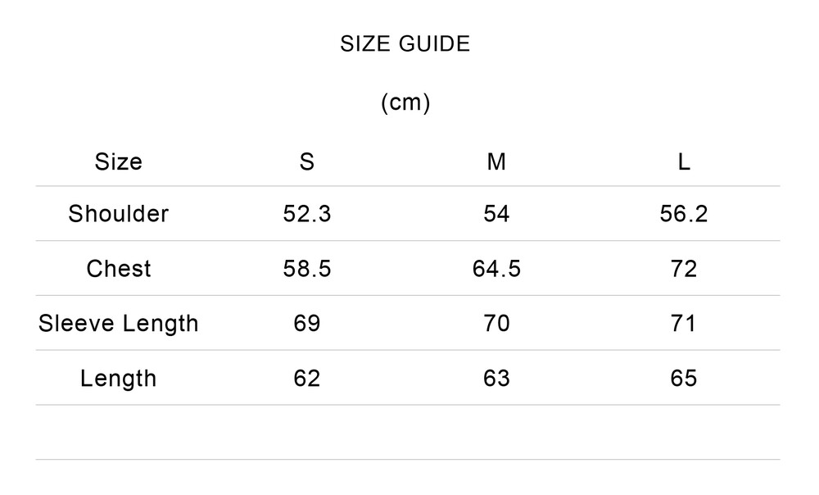Select the S size column header
The width and height of the screenshot is (819, 495).
pyautogui.click(x=307, y=161)
